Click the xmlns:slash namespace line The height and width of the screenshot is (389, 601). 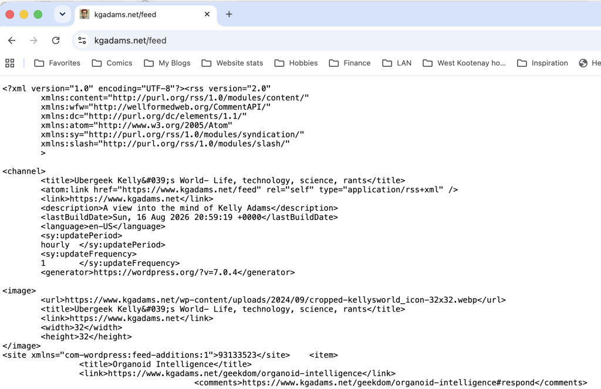[x=165, y=144]
